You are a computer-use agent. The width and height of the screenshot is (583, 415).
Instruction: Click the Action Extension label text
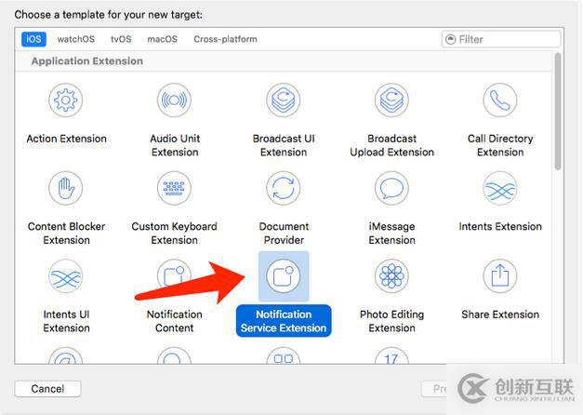[66, 139]
